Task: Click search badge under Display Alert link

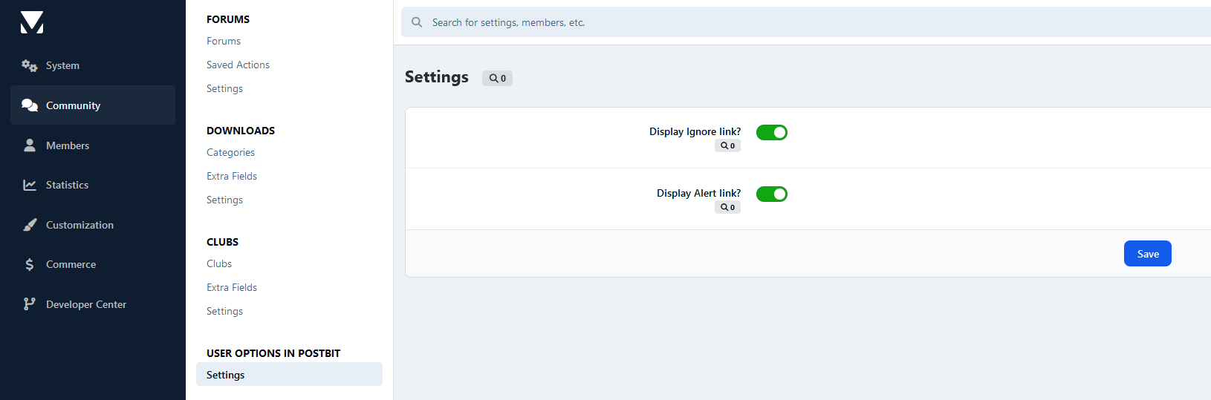Action: tap(727, 208)
